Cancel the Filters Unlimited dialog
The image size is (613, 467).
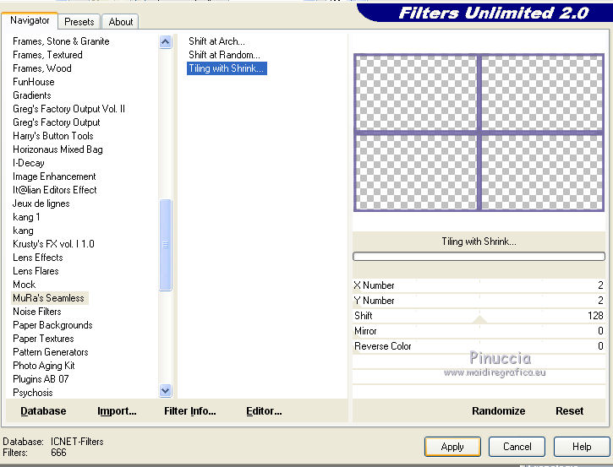tap(517, 447)
